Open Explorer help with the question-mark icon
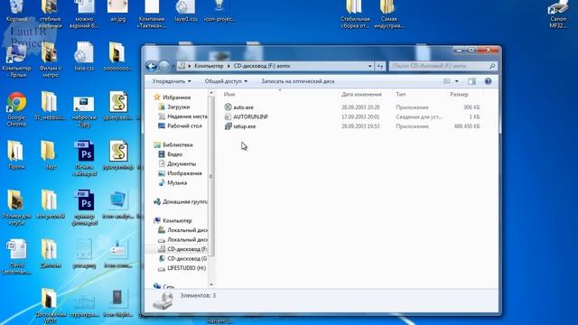The image size is (578, 325). (488, 81)
